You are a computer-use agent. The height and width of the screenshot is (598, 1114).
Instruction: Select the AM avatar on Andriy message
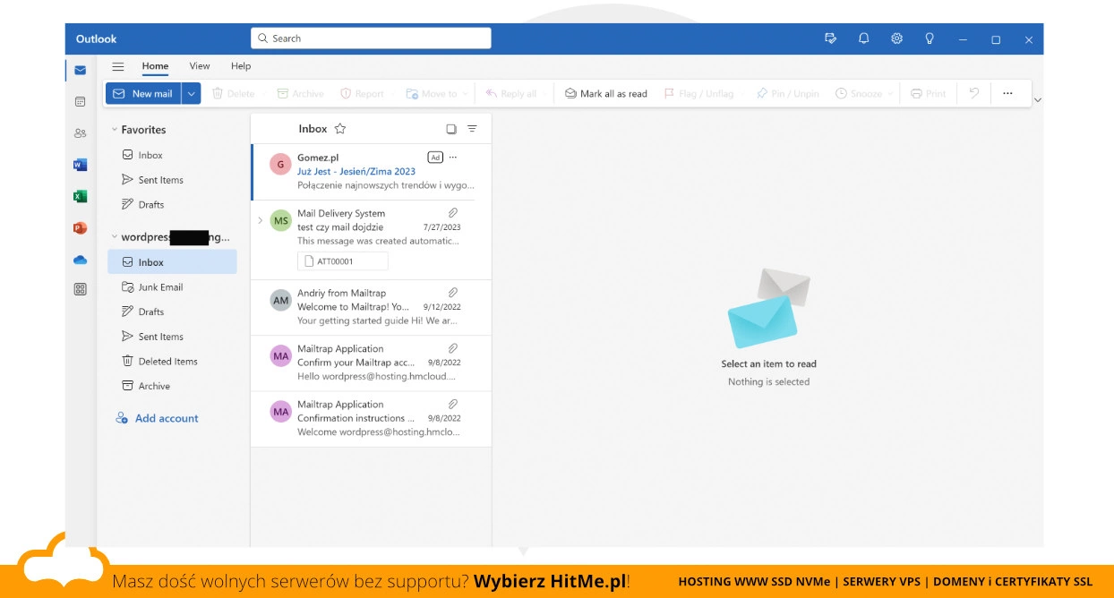281,300
